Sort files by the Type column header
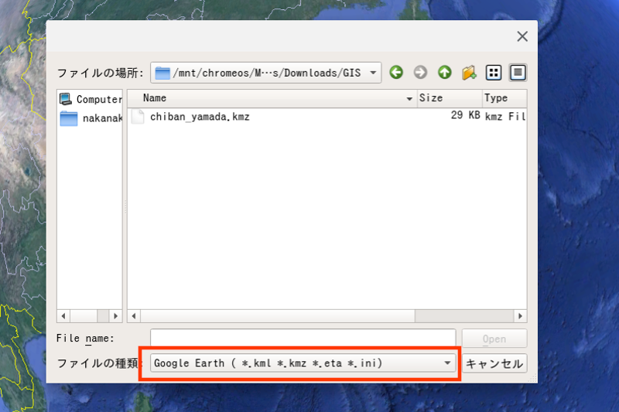 pyautogui.click(x=504, y=98)
